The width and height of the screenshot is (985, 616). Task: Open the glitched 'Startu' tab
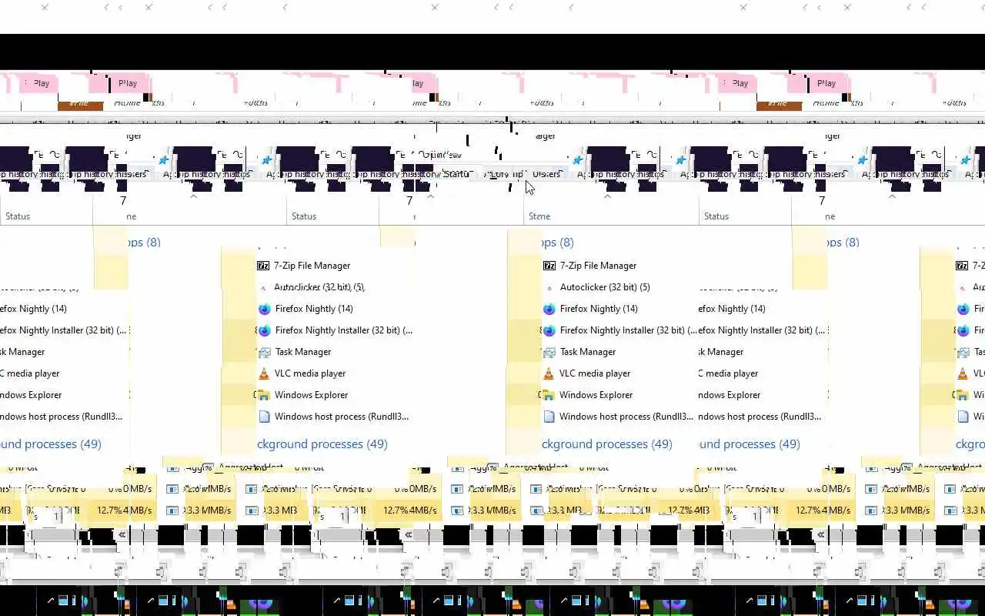point(456,174)
